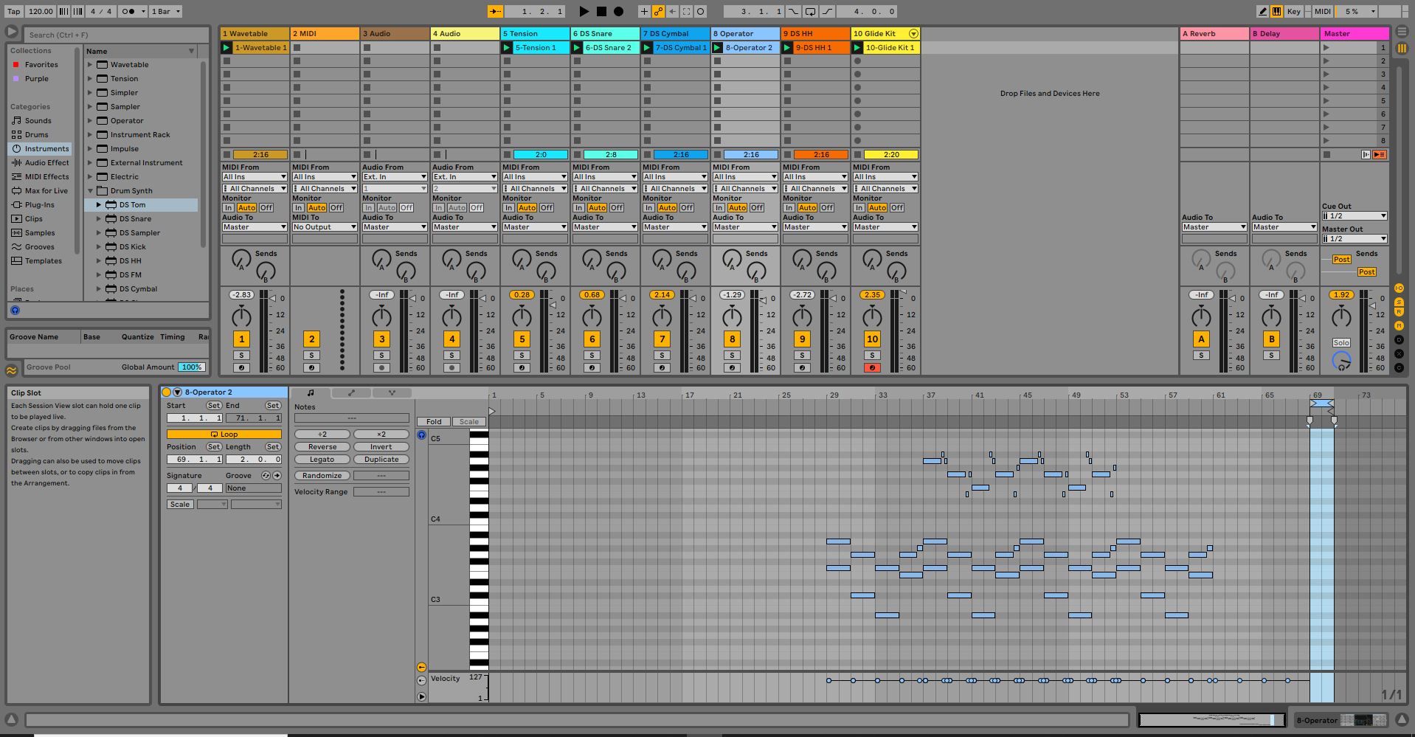
Task: Click the Legato button
Action: [322, 460]
